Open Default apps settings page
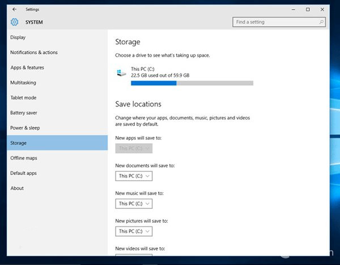Viewport: 340px width, 265px height. [23, 173]
